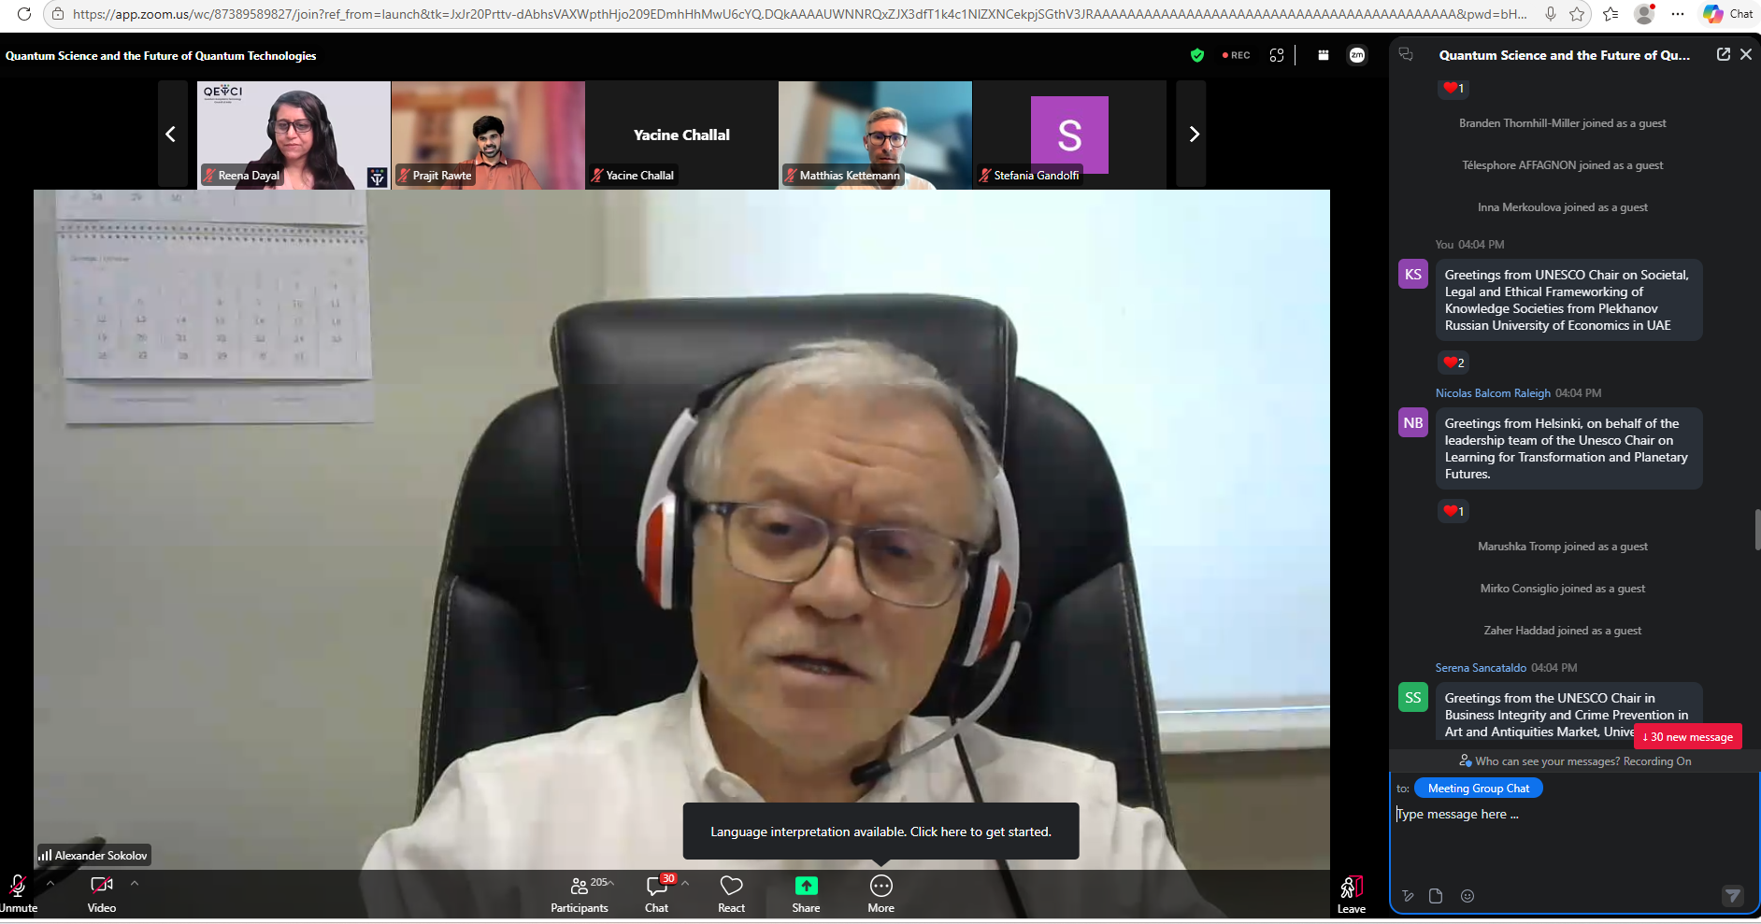Click 'Branden Thornhill-Miller joined as a guest'
This screenshot has height=924, width=1761.
(x=1563, y=123)
